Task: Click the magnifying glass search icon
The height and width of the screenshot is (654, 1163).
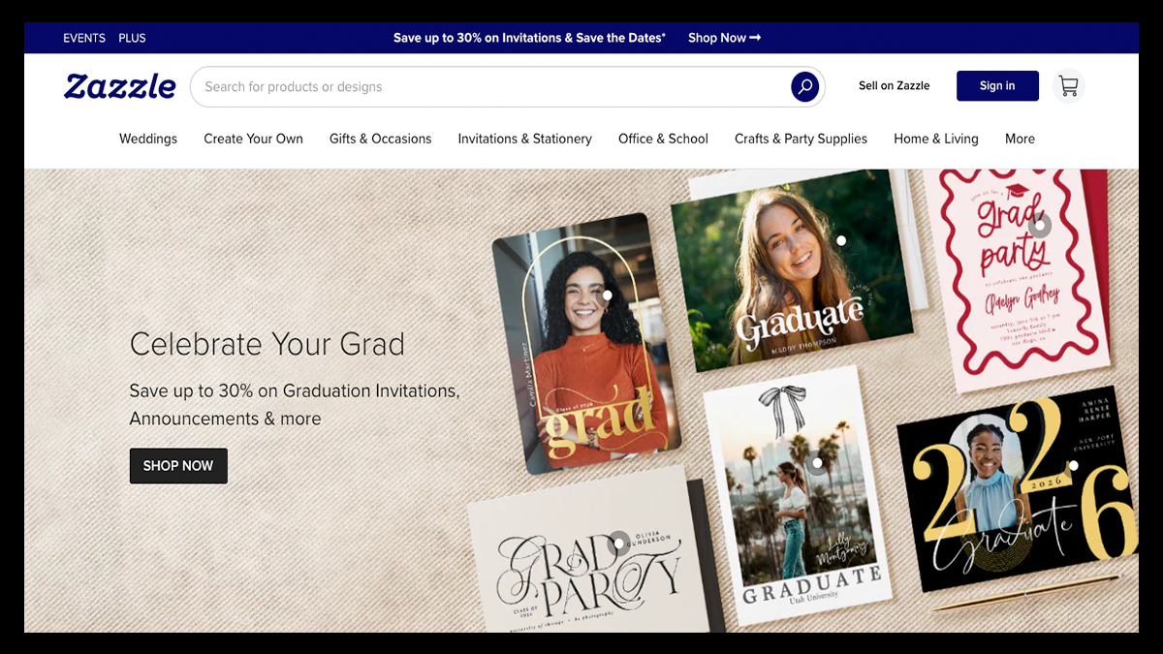Action: tap(804, 86)
